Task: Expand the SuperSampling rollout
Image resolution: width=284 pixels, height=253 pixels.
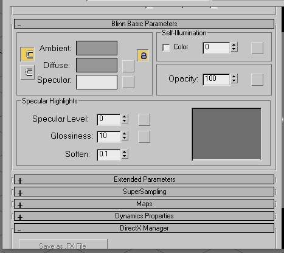Action: (x=144, y=192)
